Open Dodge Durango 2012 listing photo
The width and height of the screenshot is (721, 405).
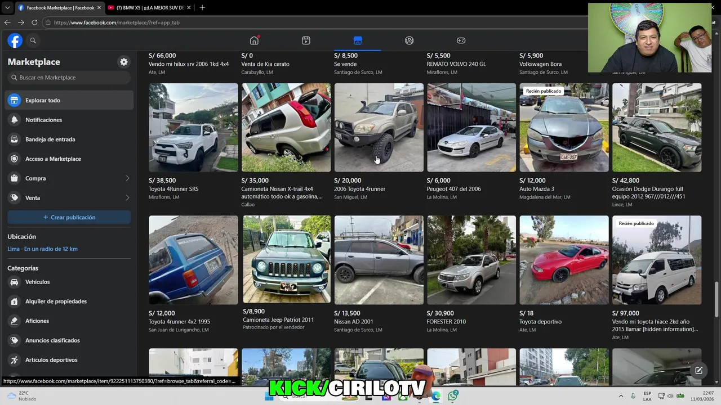tap(657, 128)
